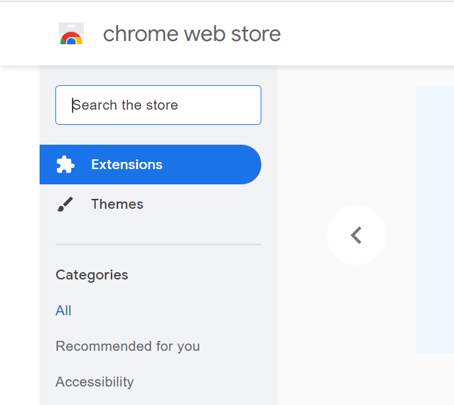
Task: Click the Categories heading
Action: pos(92,275)
